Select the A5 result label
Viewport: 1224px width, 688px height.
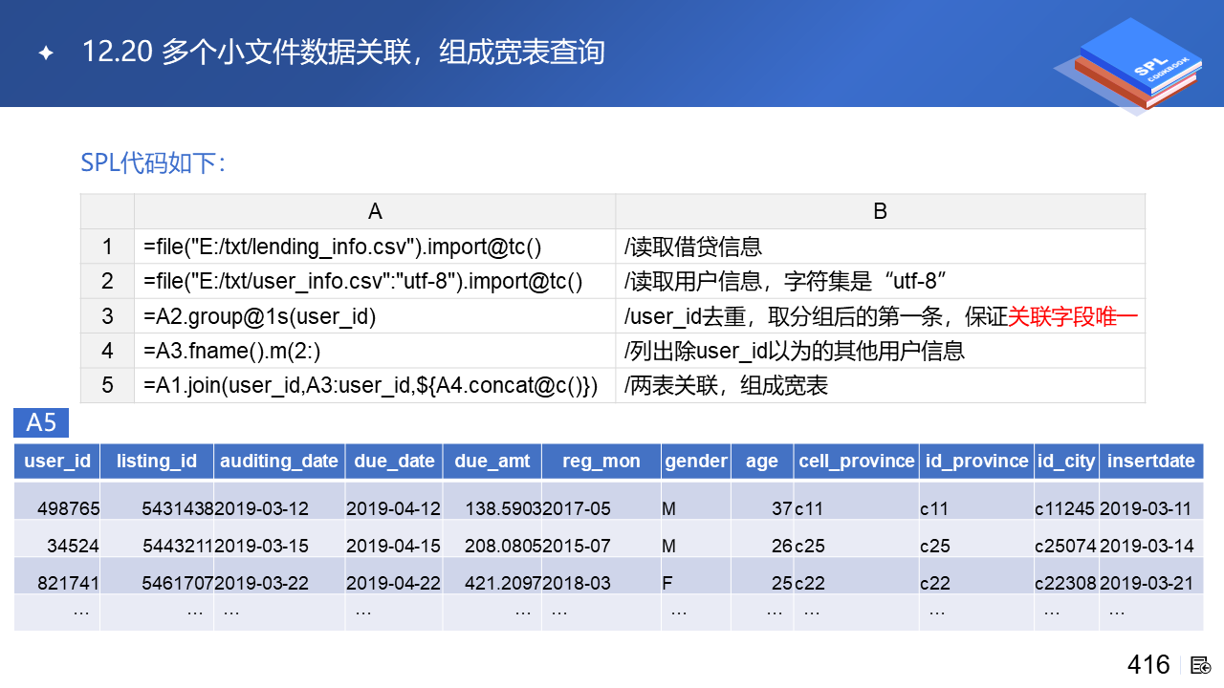click(x=41, y=422)
